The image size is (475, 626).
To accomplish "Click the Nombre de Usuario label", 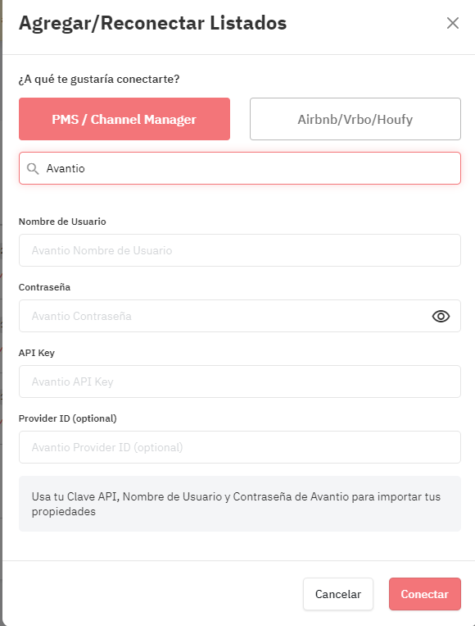I will (x=62, y=222).
